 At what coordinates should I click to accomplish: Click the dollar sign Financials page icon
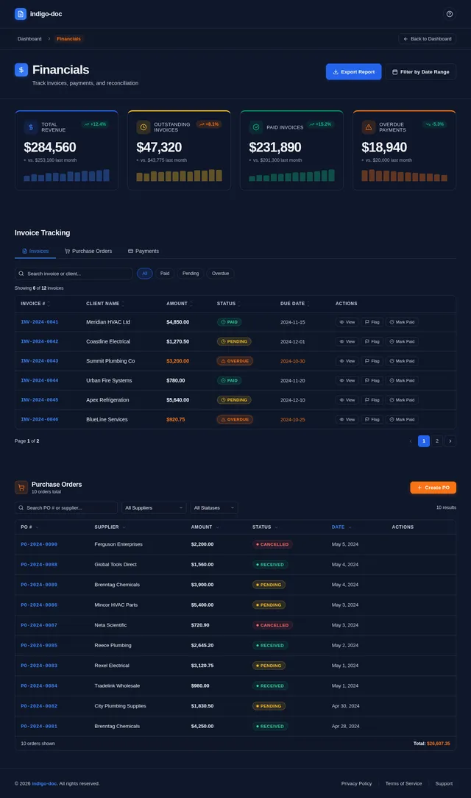click(21, 70)
